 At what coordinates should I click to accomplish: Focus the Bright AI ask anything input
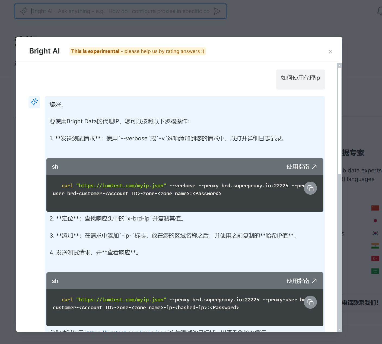point(120,11)
